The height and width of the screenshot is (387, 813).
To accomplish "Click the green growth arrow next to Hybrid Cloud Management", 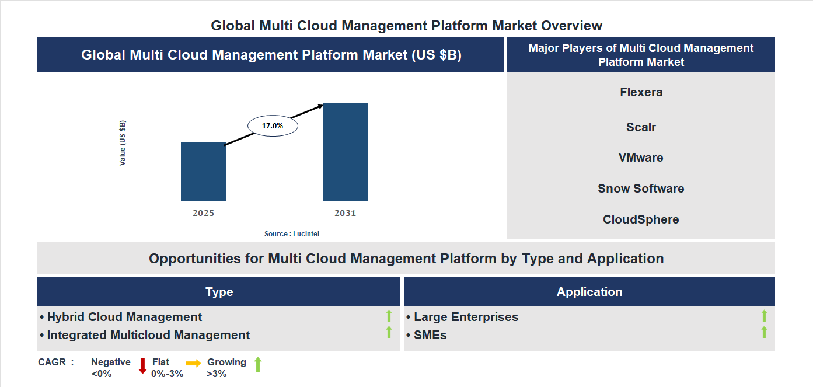I will click(389, 316).
